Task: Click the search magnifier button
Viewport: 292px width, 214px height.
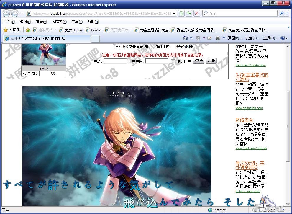Action: tap(282, 13)
